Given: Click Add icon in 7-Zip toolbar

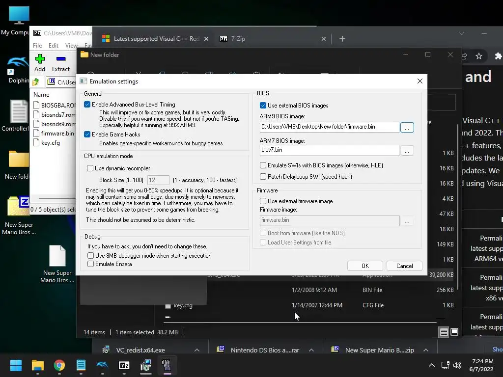Looking at the screenshot, I should click(x=40, y=63).
